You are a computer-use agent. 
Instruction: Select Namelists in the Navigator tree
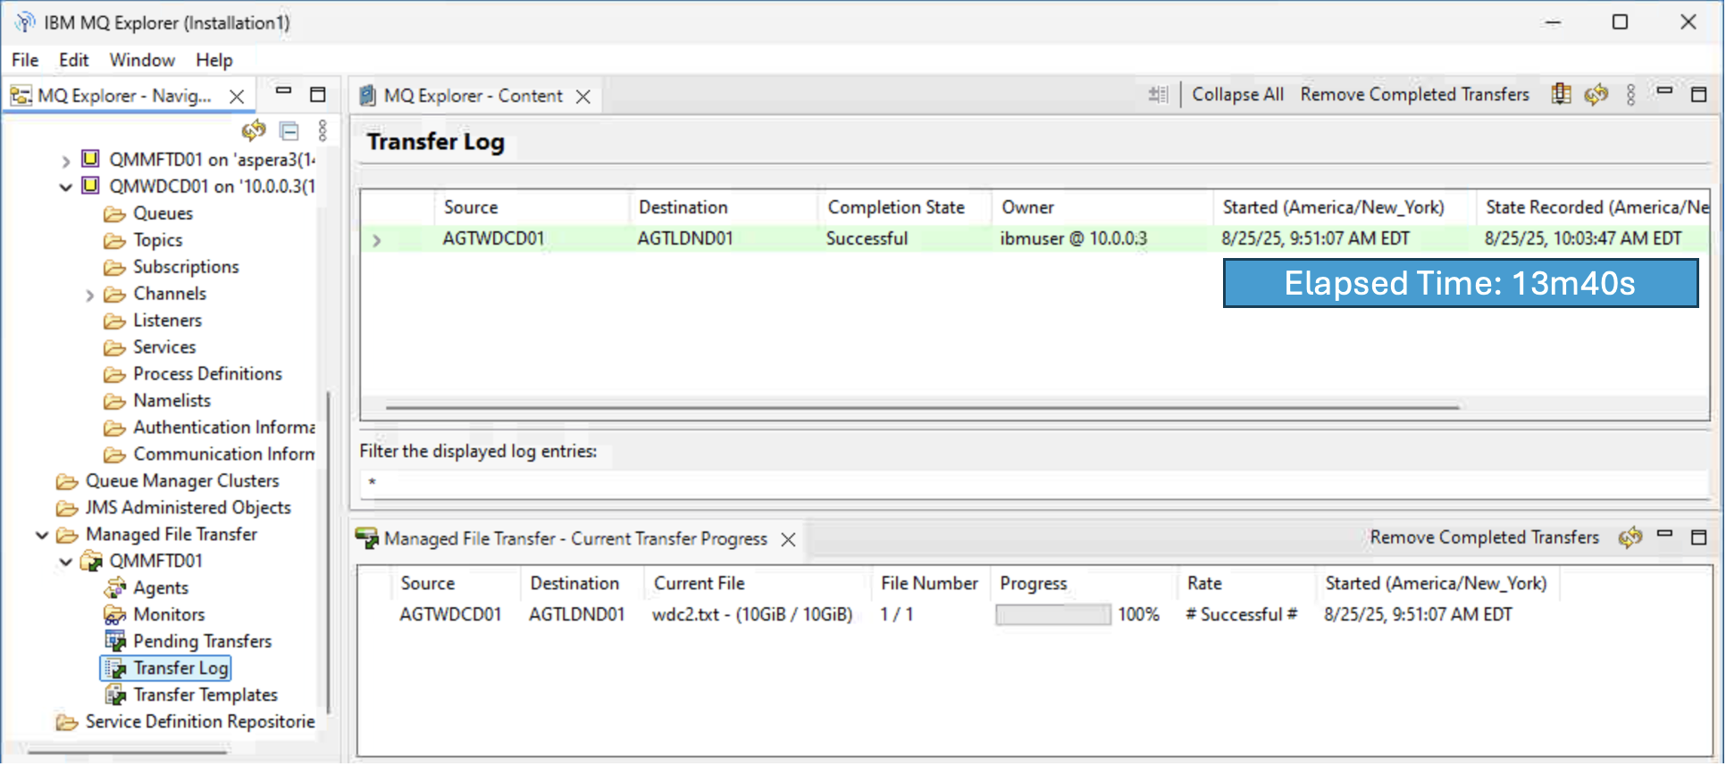[x=172, y=400]
